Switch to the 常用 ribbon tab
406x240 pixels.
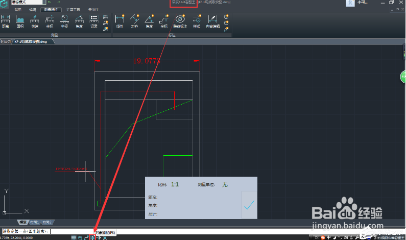(18, 10)
